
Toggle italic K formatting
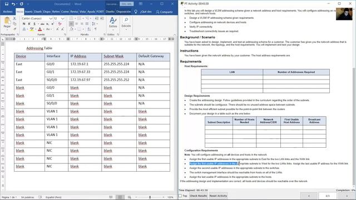(29, 24)
